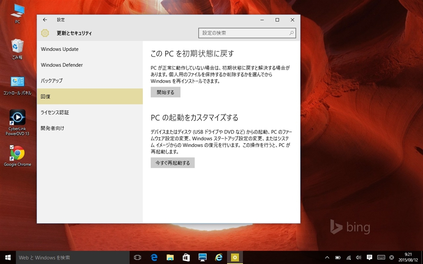This screenshot has width=423, height=264.
Task: Open the ライセンス認証 section
Action: tap(90, 112)
